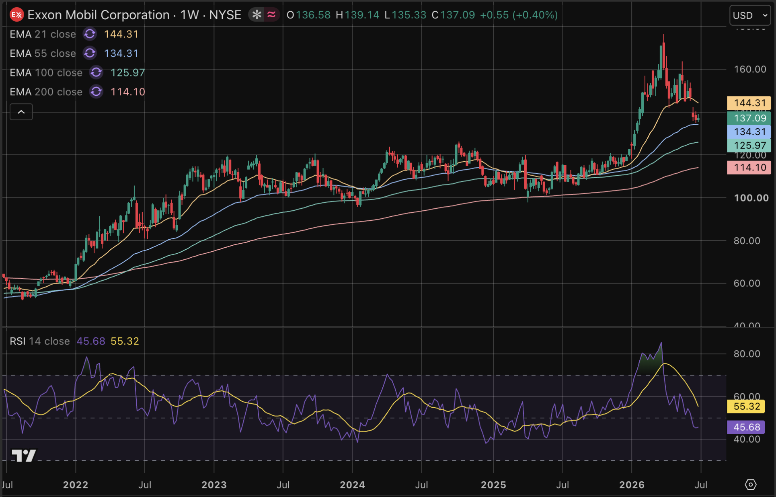Click the 2022 label on time axis
776x497 pixels.
(76, 485)
